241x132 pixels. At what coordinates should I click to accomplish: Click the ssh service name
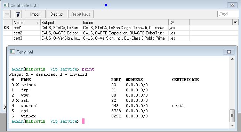coord(25,100)
